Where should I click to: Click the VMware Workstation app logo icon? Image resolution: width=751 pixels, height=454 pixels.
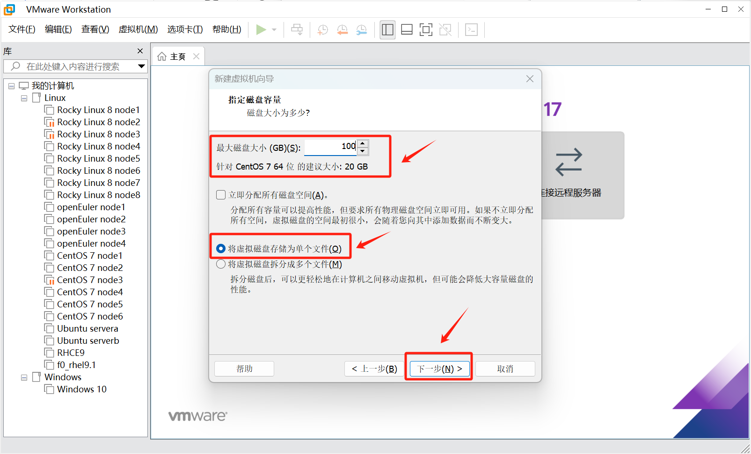pos(9,9)
